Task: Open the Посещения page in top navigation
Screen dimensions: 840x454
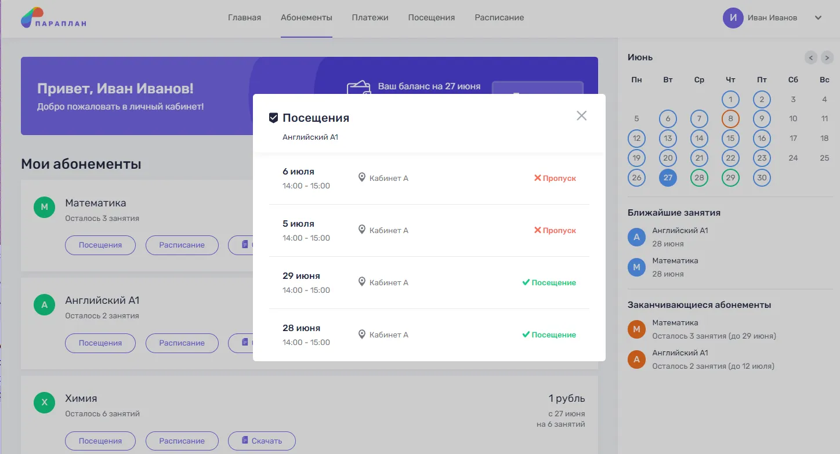Action: [x=431, y=17]
